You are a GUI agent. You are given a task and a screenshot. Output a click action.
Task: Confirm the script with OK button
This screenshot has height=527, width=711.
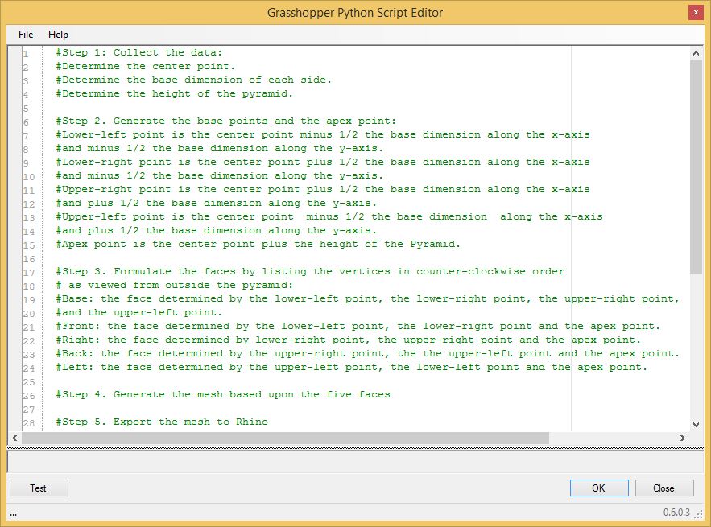pyautogui.click(x=599, y=488)
